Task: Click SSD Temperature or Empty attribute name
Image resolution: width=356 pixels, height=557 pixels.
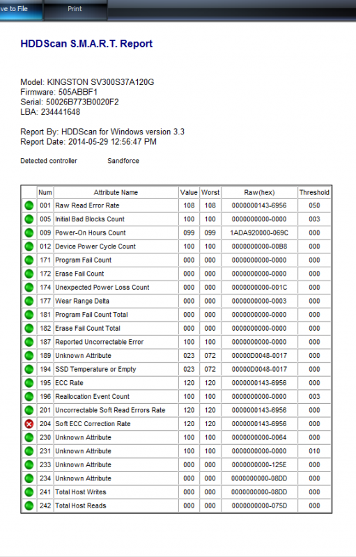Action: pos(95,369)
